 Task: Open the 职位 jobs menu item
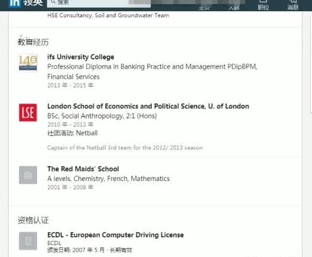tap(263, 5)
